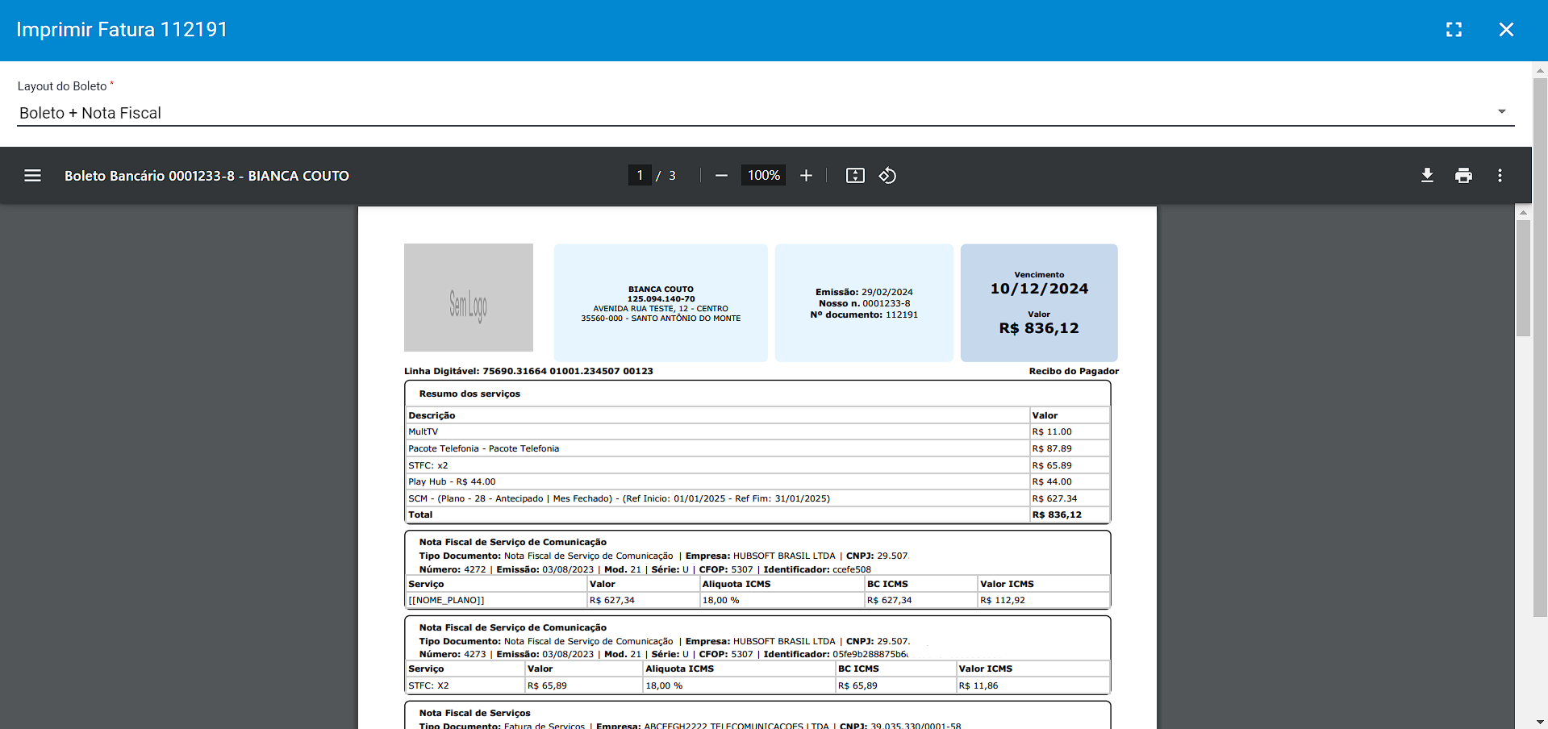Screen dimensions: 1548x729
Task: Click the Nº documento: 112191 text
Action: point(864,315)
